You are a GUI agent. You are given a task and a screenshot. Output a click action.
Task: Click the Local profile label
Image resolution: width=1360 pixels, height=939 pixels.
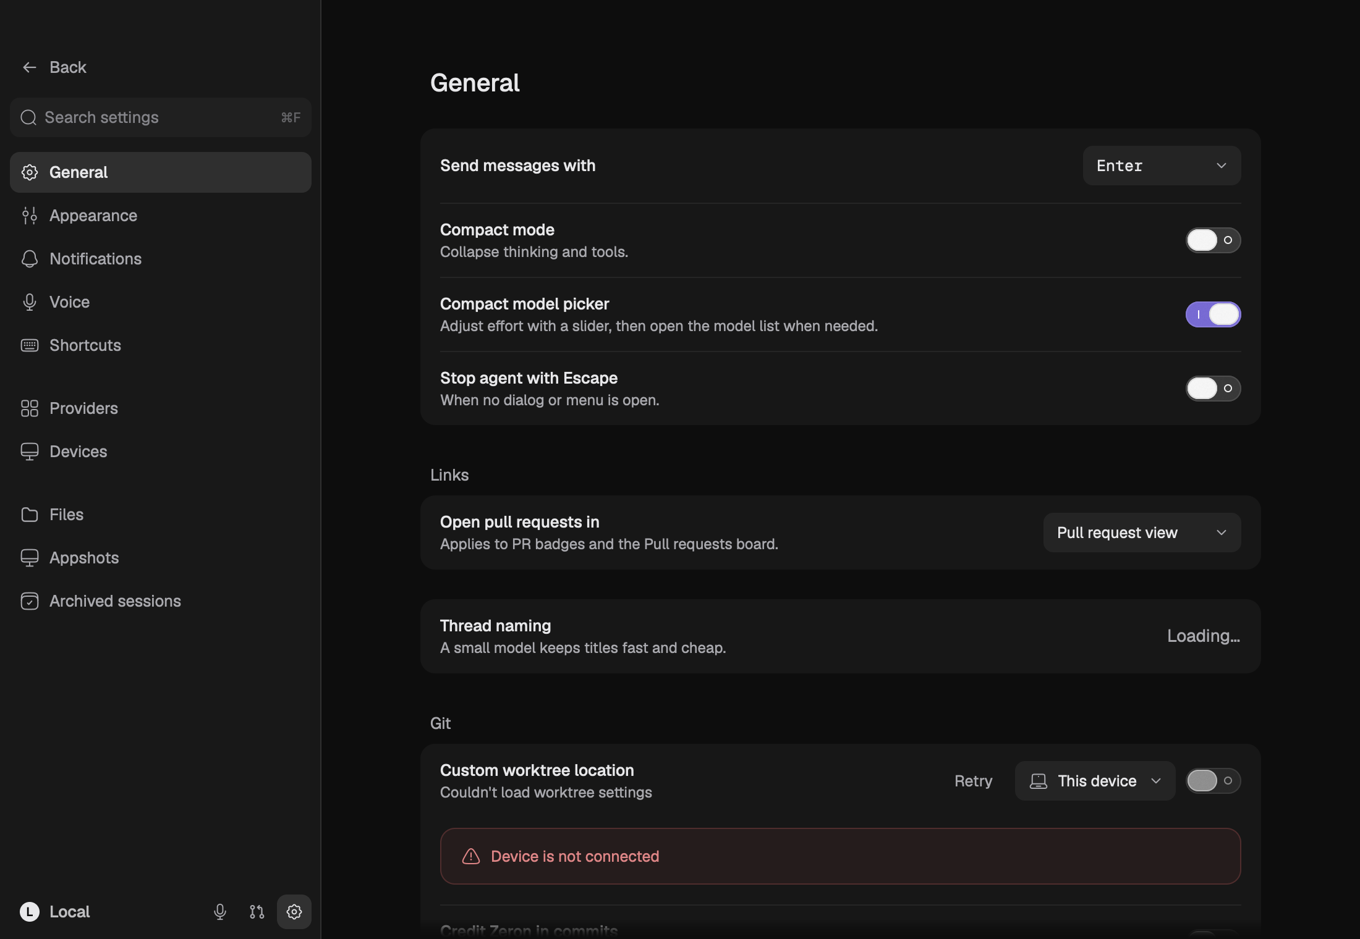pyautogui.click(x=69, y=912)
